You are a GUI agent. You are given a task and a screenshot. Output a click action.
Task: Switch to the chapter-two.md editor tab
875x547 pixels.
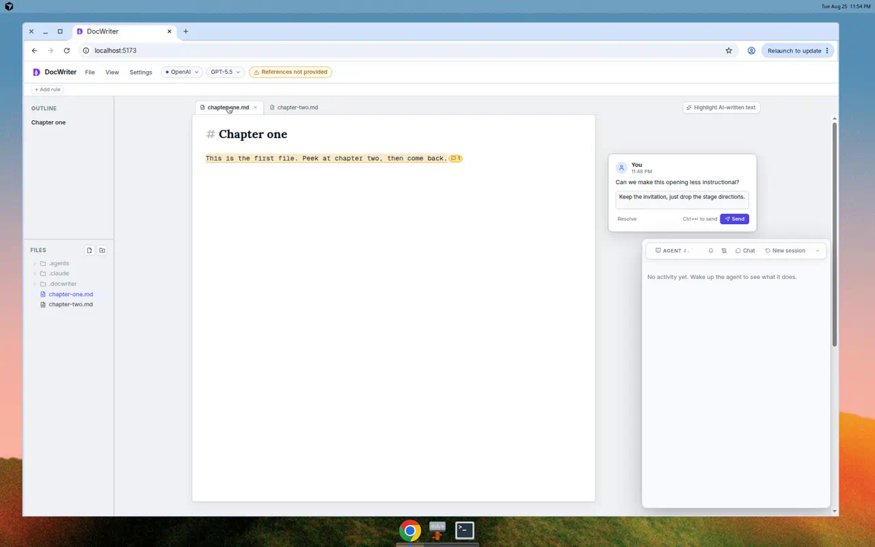pyautogui.click(x=294, y=107)
